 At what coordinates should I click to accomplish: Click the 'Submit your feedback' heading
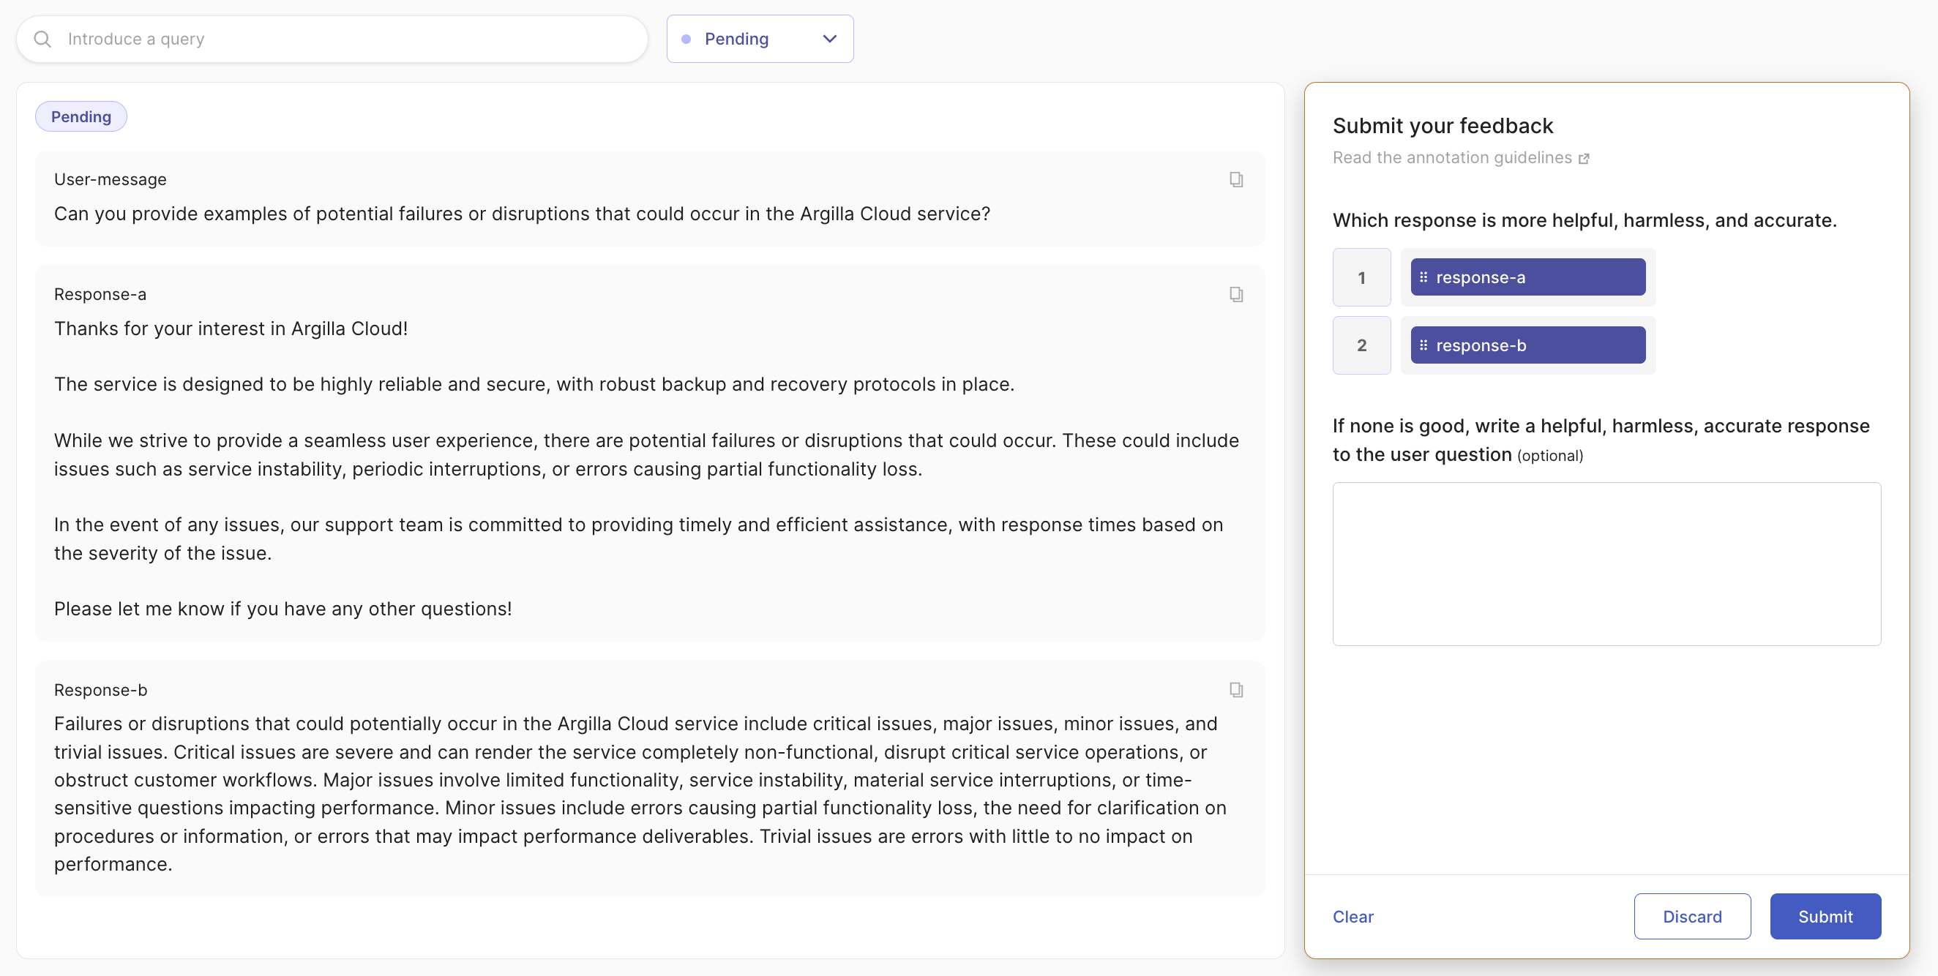click(x=1443, y=126)
